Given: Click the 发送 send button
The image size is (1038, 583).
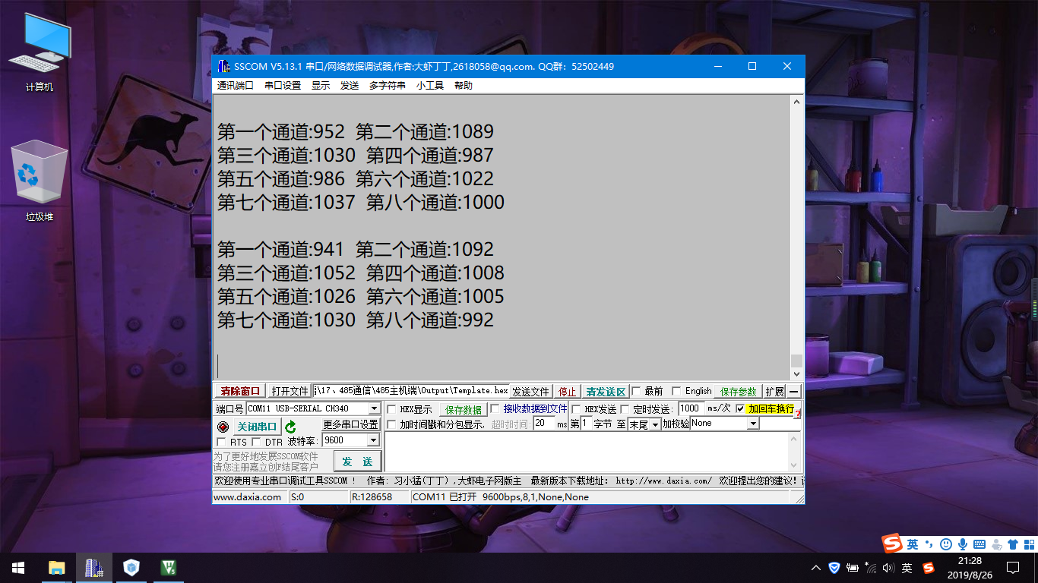Looking at the screenshot, I should pyautogui.click(x=356, y=461).
